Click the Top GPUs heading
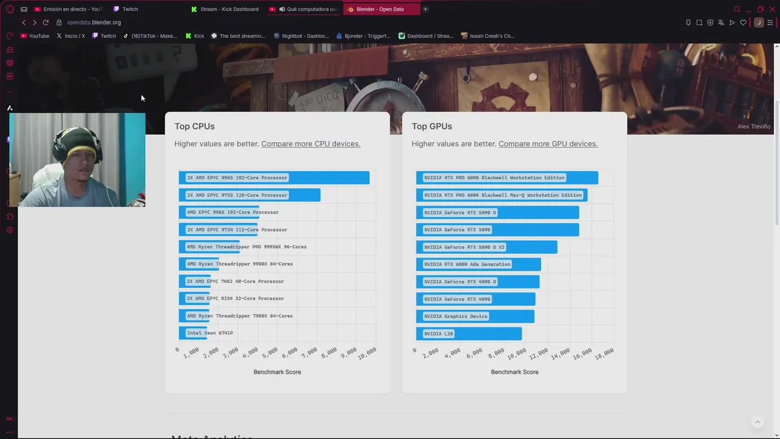The height and width of the screenshot is (439, 780). [x=432, y=126]
